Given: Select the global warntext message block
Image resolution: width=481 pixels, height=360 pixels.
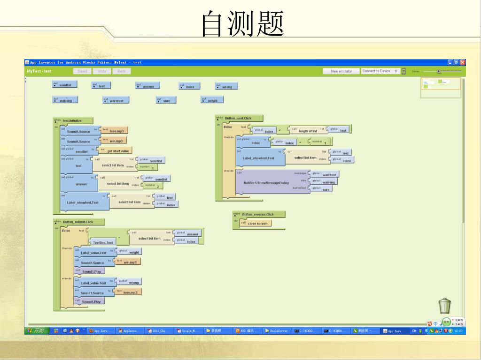Looking at the screenshot, I should [x=325, y=174].
